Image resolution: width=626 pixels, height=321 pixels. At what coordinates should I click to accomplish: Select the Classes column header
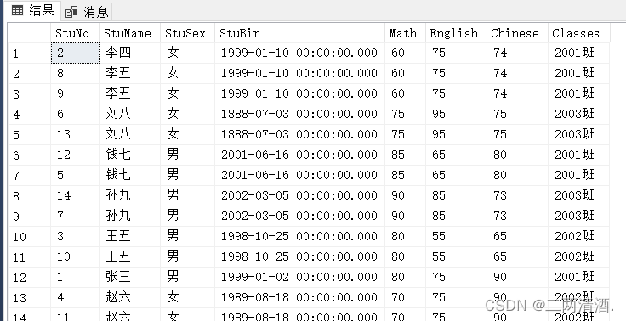point(579,33)
